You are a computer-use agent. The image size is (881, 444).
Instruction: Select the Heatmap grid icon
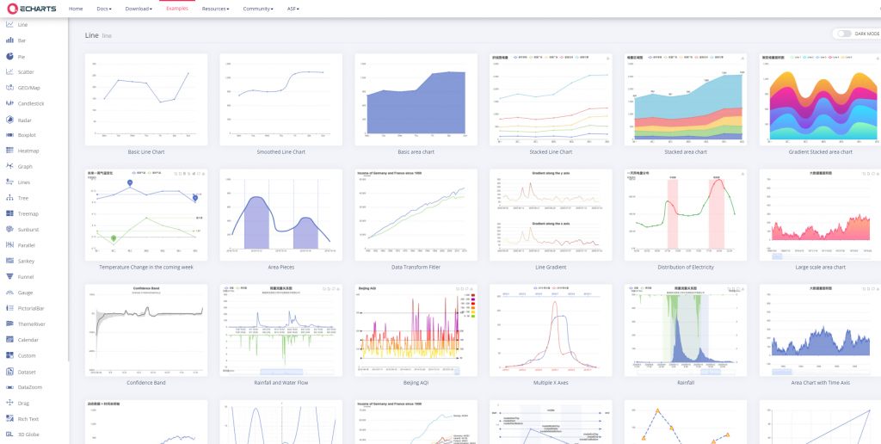[x=9, y=151]
